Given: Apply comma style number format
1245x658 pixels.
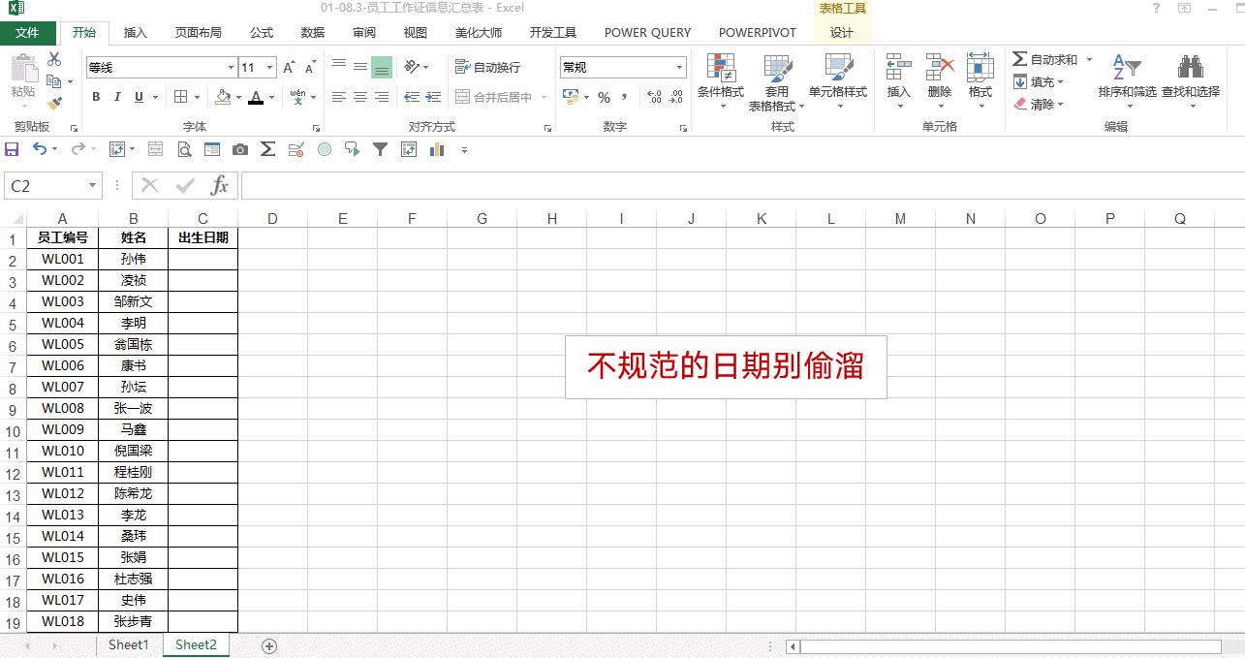Looking at the screenshot, I should (x=625, y=97).
